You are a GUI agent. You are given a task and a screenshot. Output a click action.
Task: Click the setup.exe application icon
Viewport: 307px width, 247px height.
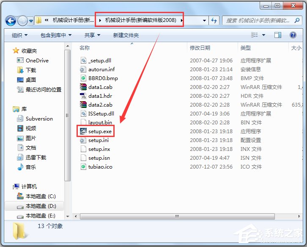tap(83, 132)
